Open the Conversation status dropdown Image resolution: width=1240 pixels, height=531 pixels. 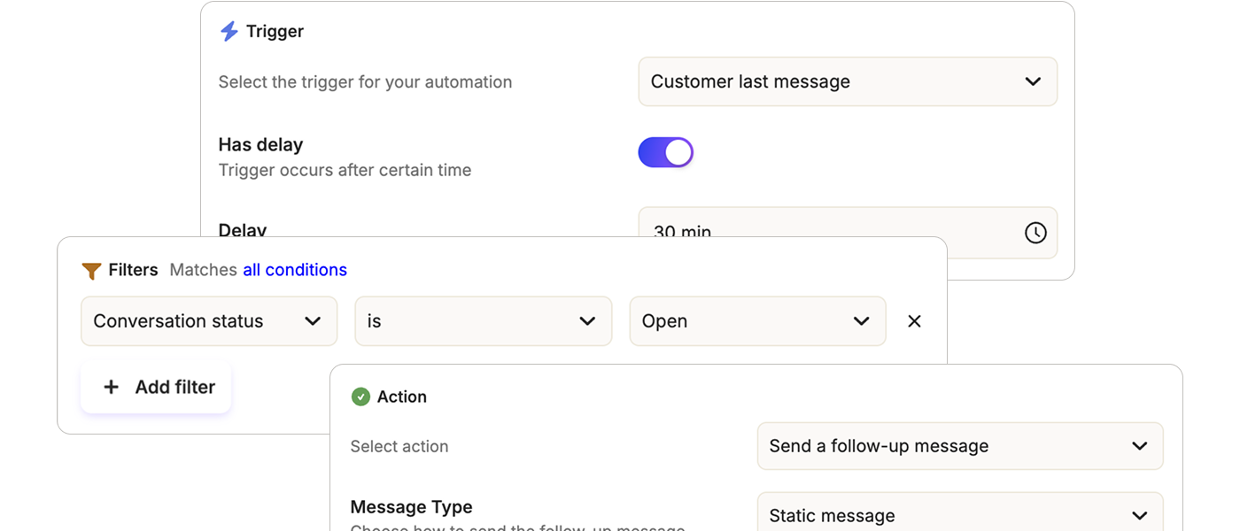coord(209,321)
